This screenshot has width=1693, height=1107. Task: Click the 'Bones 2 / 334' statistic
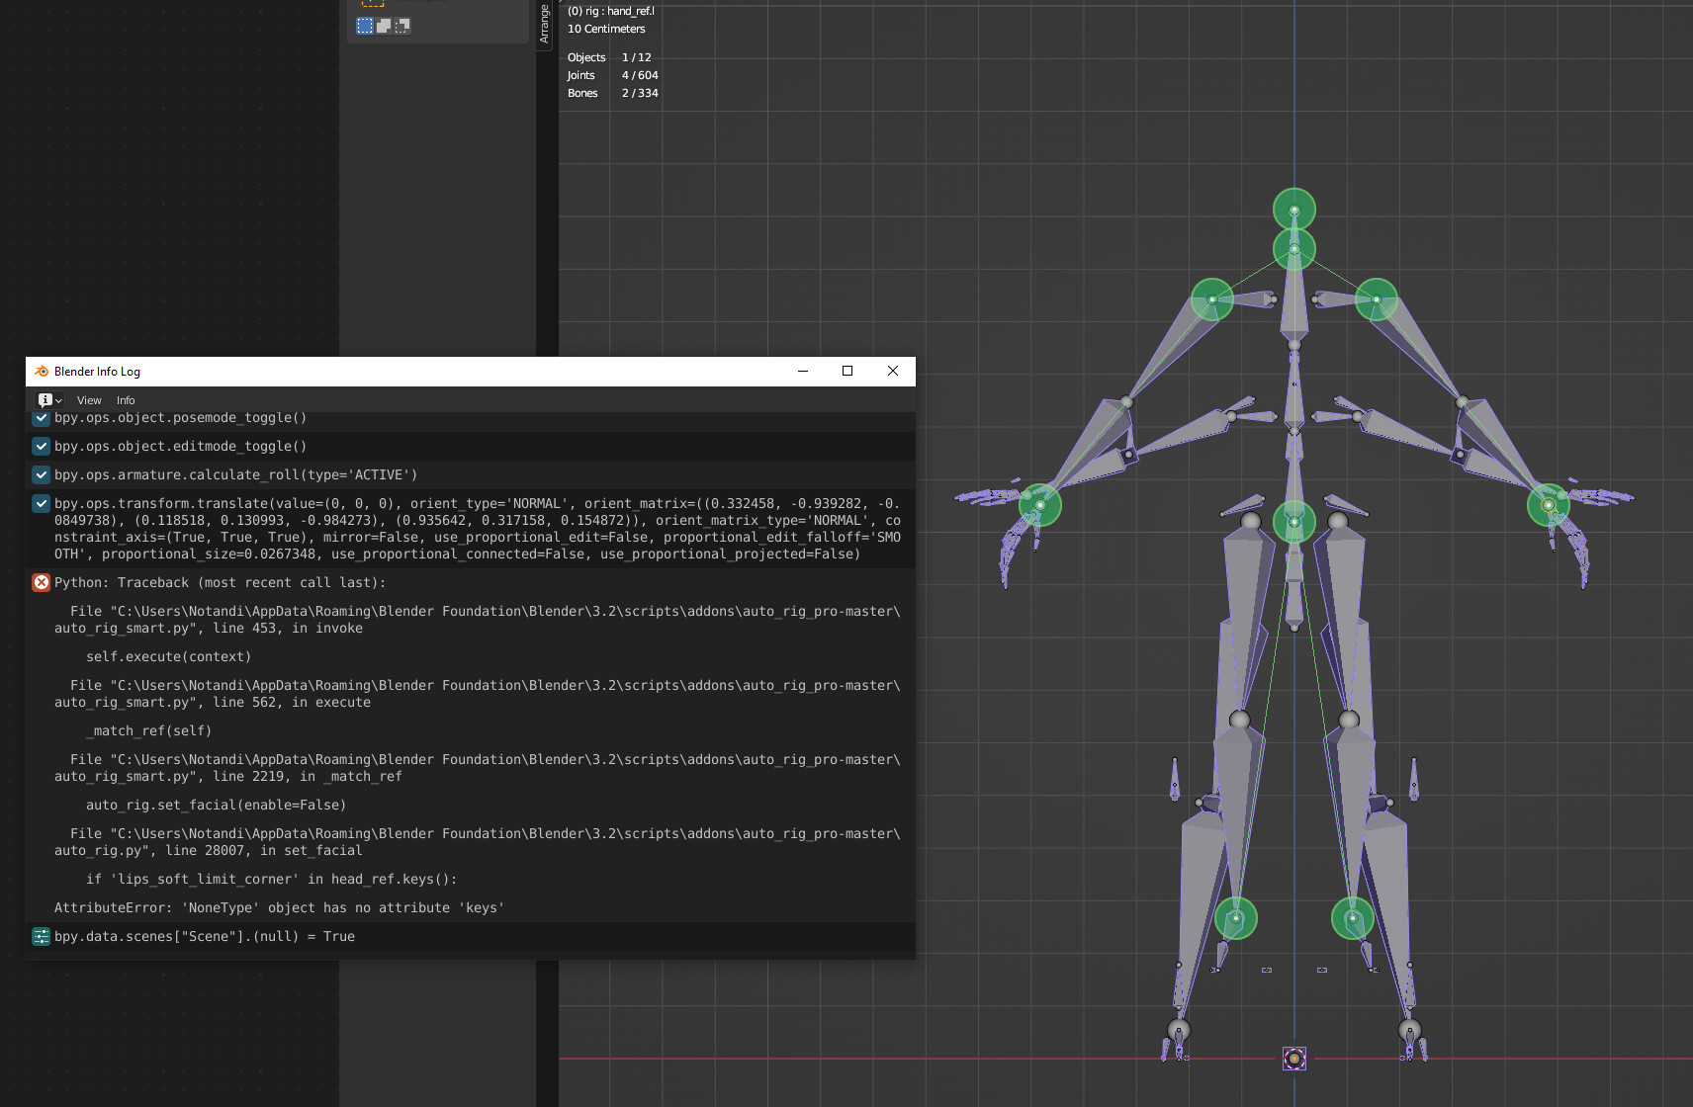[x=612, y=93]
